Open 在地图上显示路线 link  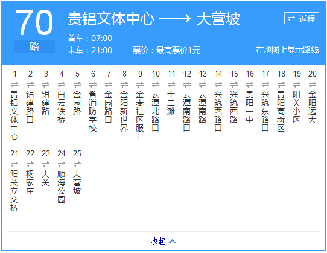287,50
